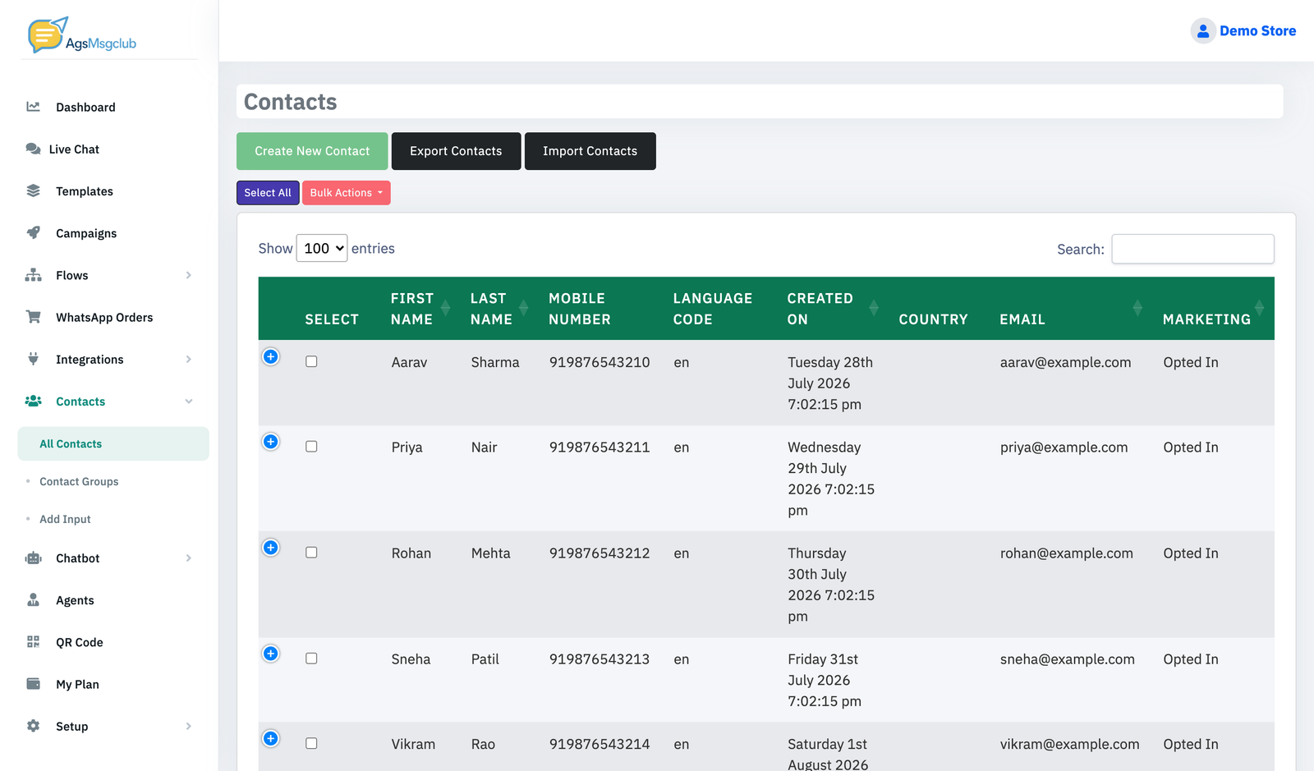Image resolution: width=1314 pixels, height=771 pixels.
Task: Click mobile number 919876543213
Action: [x=600, y=659]
